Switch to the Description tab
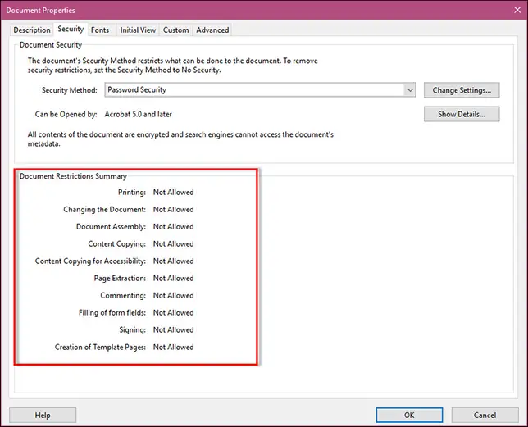Screen dimensions: 528x427 (x=32, y=30)
